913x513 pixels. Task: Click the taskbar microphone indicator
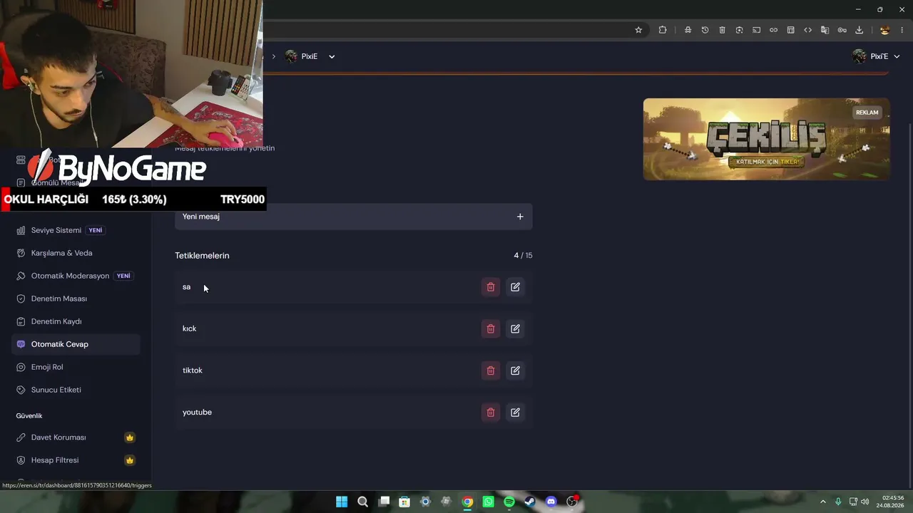point(838,502)
